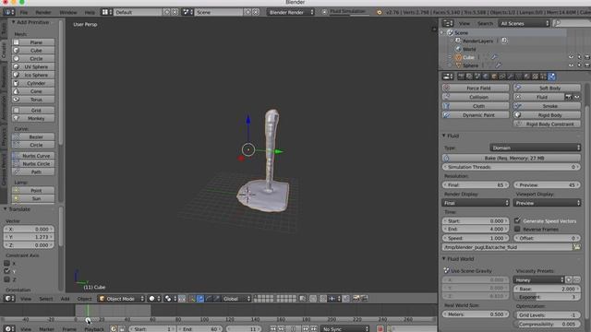Screen dimensions: 591x332
Task: Click the Cube modifier wrench icon in outliner
Action: 494,57
